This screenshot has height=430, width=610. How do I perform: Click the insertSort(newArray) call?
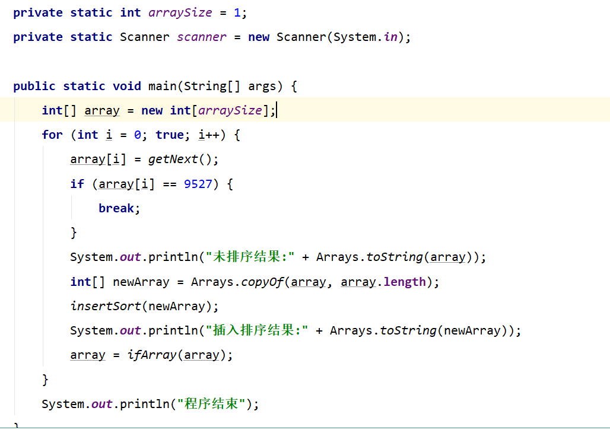pos(141,307)
